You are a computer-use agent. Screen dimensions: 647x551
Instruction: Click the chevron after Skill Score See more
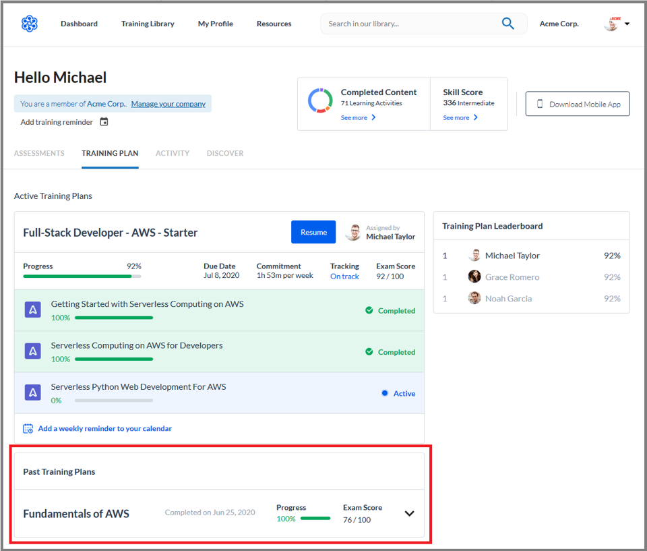tap(476, 117)
